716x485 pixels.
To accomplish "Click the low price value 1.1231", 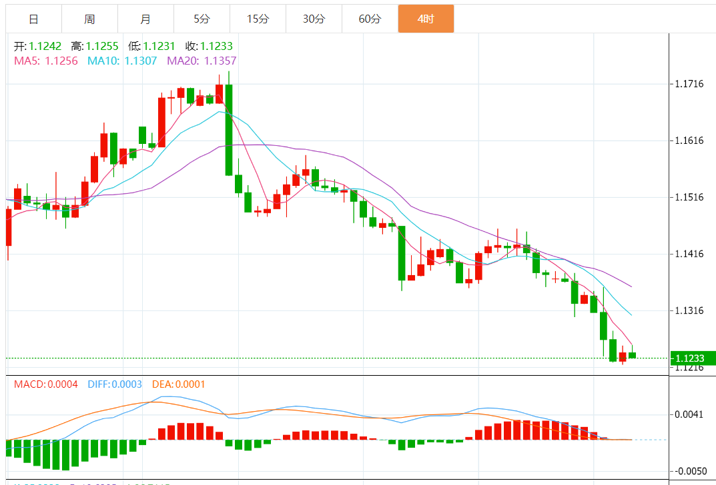I will click(x=159, y=46).
